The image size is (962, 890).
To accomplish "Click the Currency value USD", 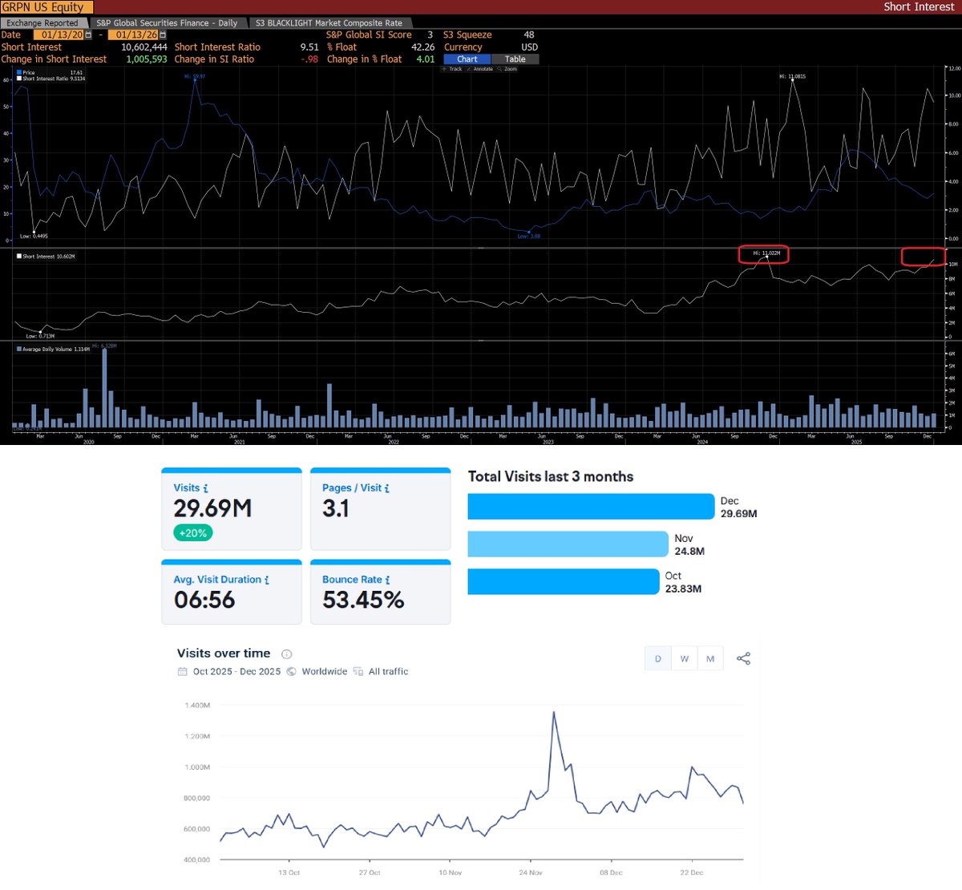I will tap(530, 47).
